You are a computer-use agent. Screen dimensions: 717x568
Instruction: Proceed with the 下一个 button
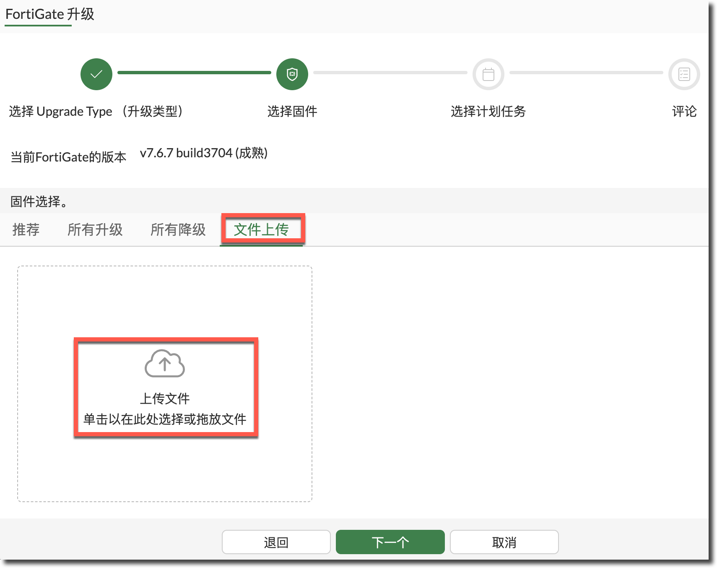click(390, 542)
